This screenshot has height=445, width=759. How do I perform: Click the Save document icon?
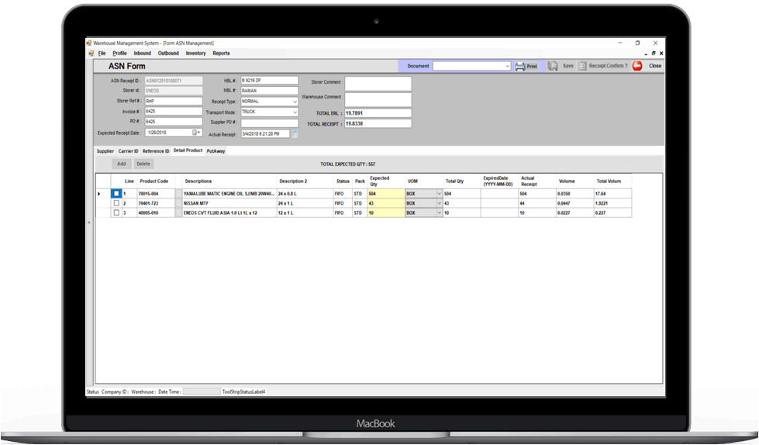pyautogui.click(x=553, y=67)
